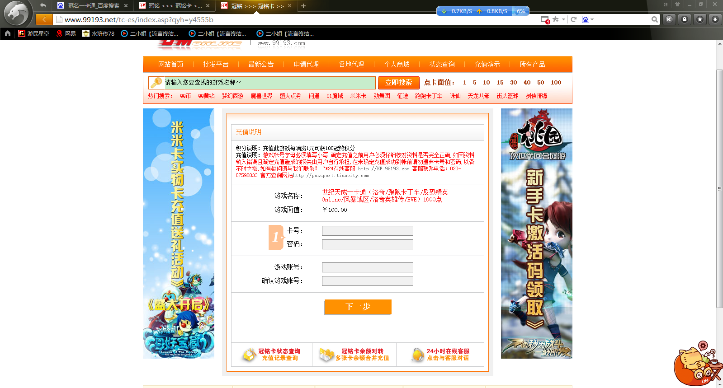The height and width of the screenshot is (388, 723).
Task: Click the undo closed tab arrow icon
Action: tap(43, 5)
